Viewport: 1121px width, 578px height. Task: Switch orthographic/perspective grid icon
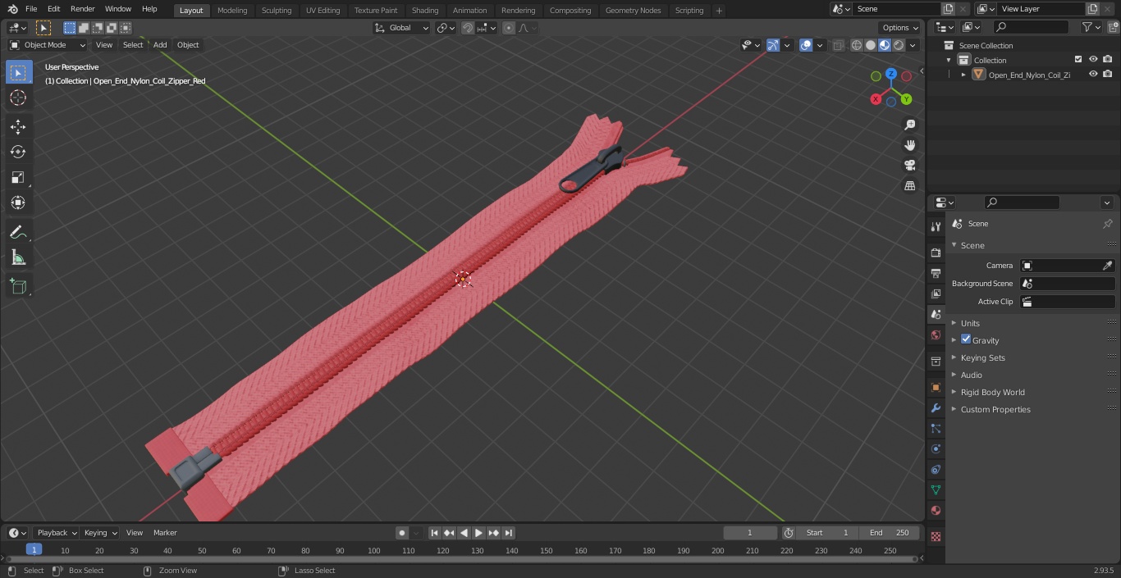[909, 186]
